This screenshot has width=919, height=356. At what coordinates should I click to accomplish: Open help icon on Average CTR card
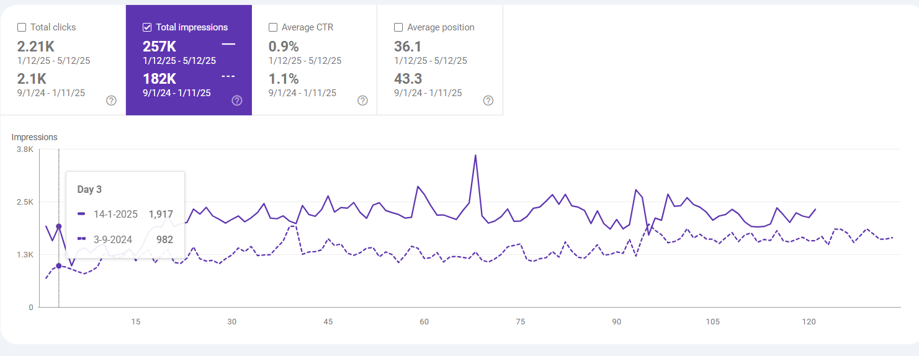tap(362, 100)
